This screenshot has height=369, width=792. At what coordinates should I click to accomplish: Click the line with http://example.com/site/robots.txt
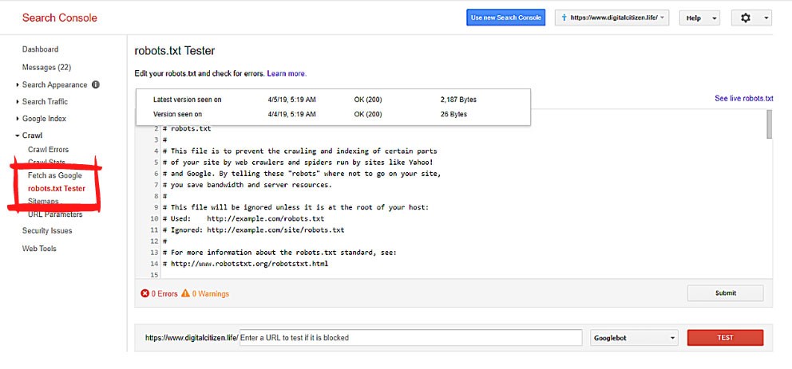[x=253, y=230]
